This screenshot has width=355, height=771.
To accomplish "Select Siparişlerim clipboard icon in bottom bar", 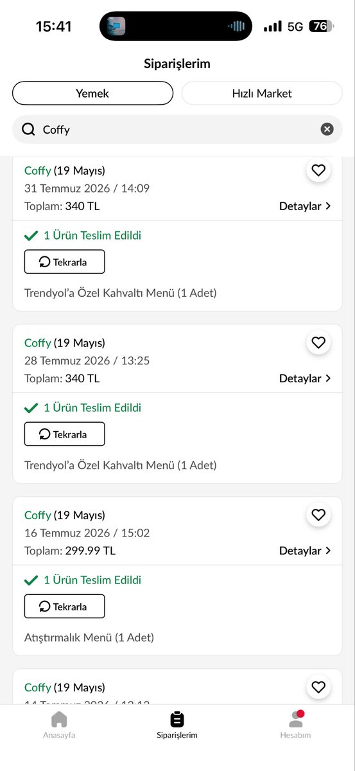I will pyautogui.click(x=177, y=719).
